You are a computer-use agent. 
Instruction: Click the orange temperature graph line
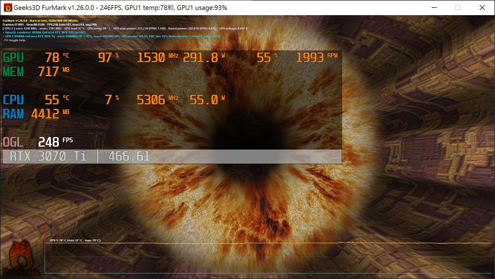[269, 243]
